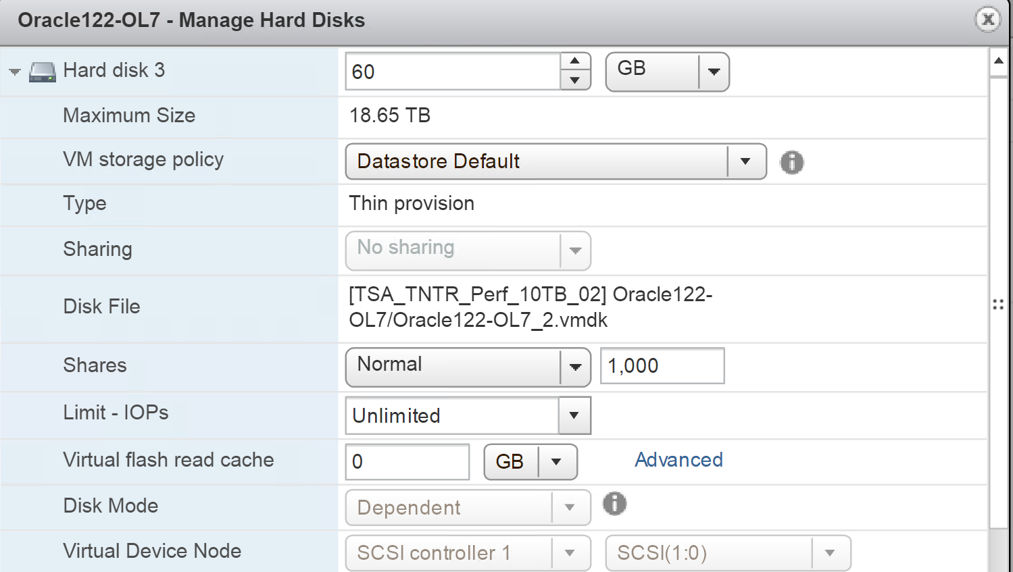Click the VM storage policy info icon

[792, 162]
